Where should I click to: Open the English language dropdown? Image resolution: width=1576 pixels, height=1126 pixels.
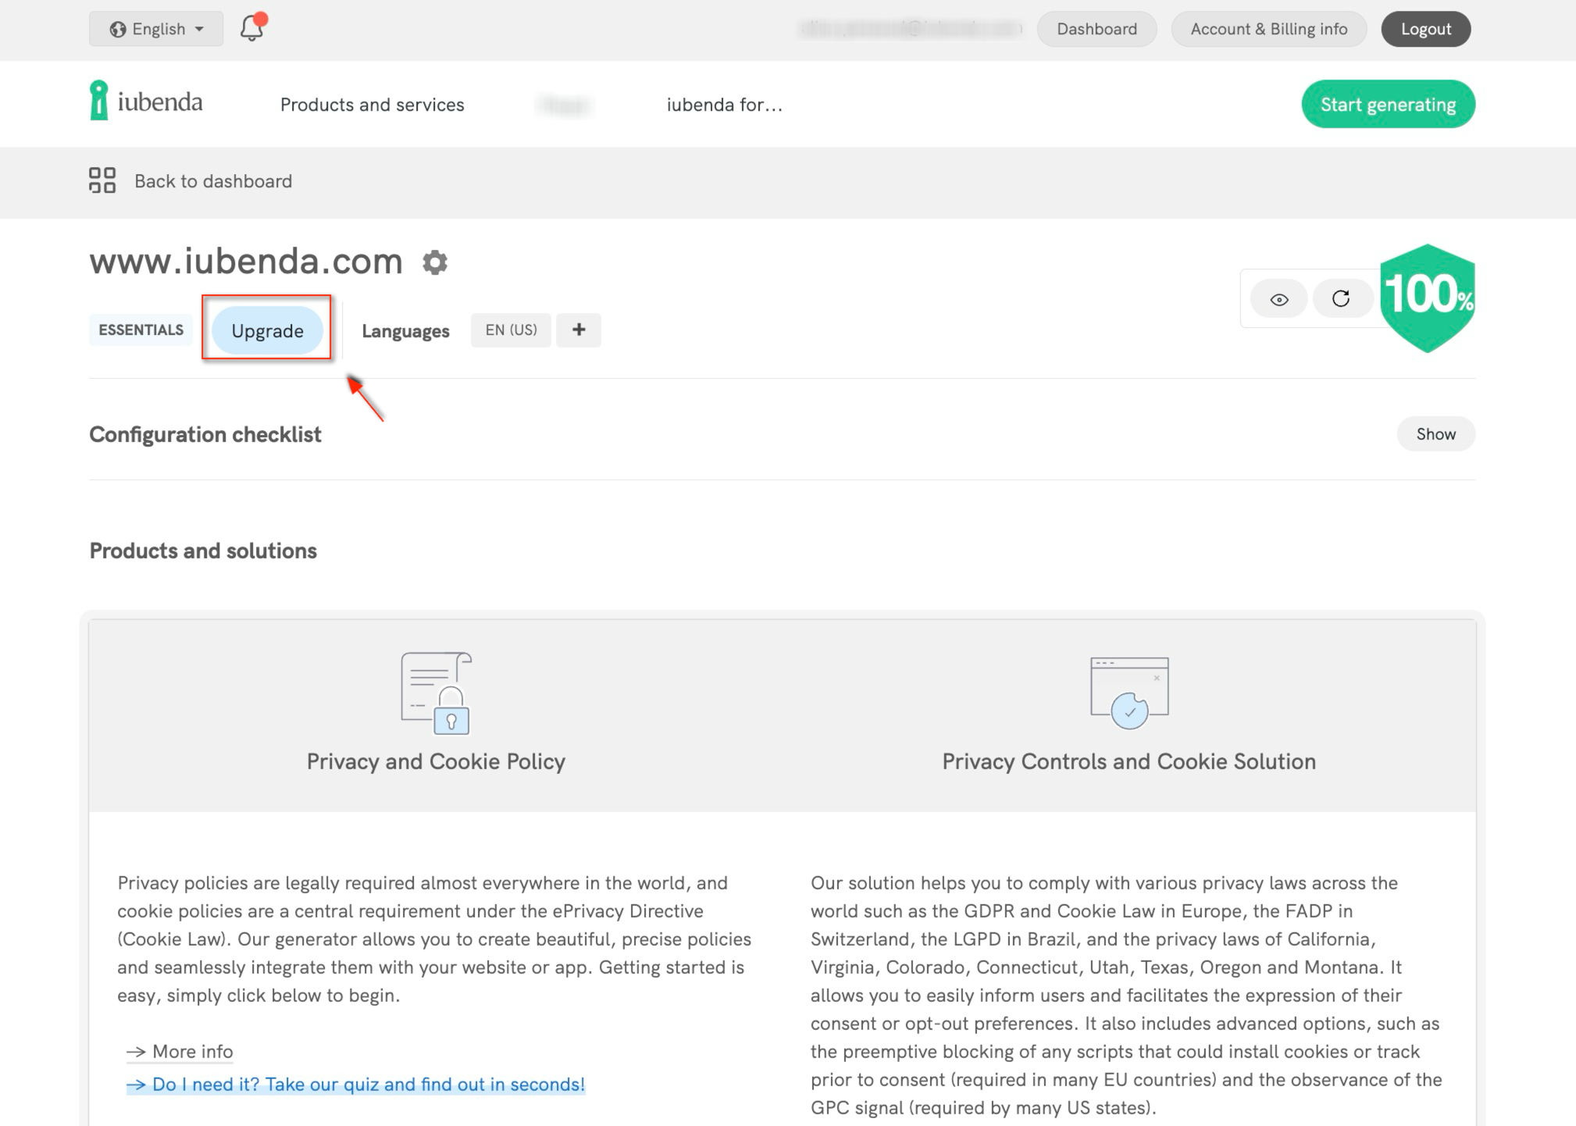tap(156, 29)
